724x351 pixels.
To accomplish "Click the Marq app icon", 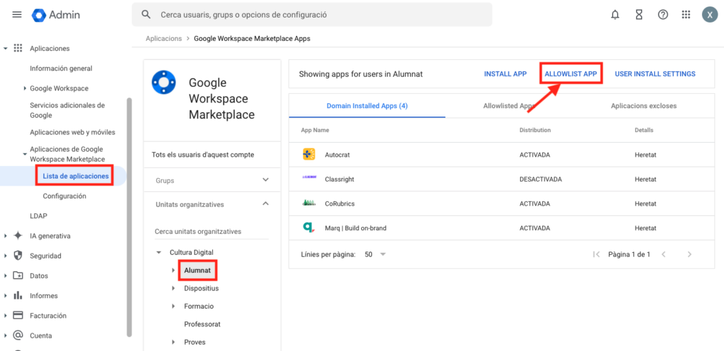I will (x=309, y=228).
